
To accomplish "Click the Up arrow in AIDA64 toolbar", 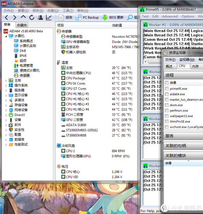I will 23,17.
